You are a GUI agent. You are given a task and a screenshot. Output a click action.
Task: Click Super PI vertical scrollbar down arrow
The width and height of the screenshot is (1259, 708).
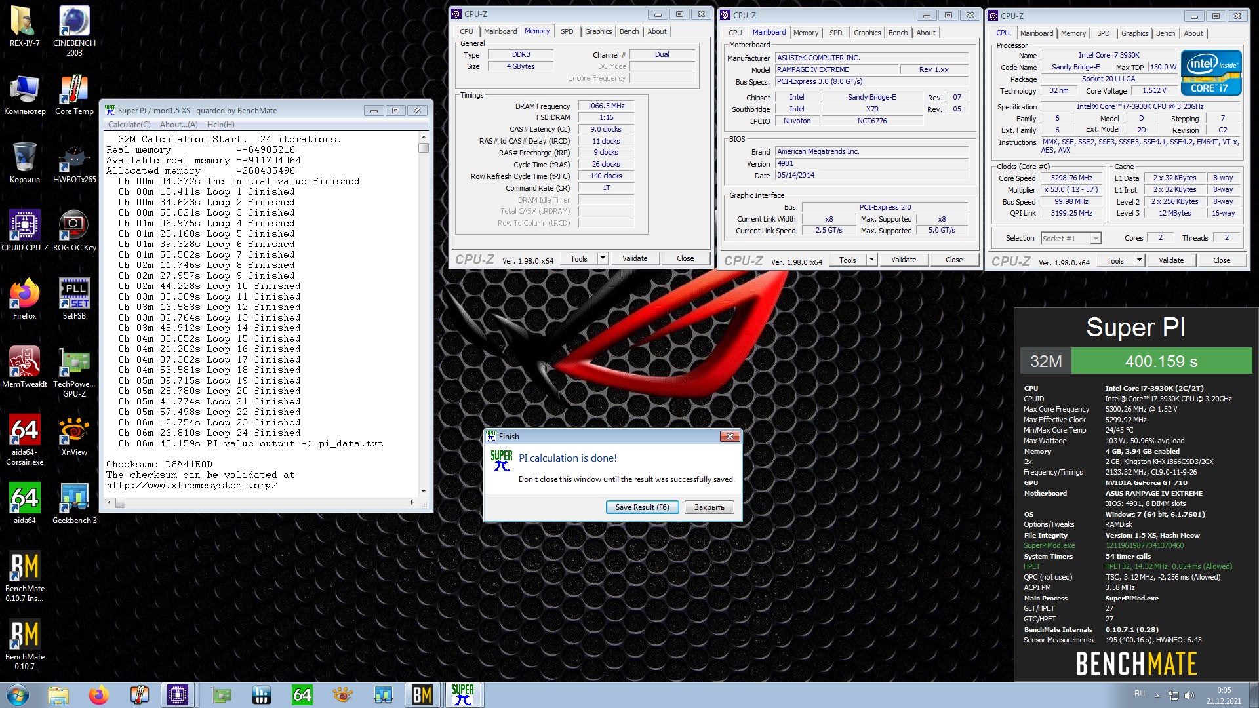point(424,492)
